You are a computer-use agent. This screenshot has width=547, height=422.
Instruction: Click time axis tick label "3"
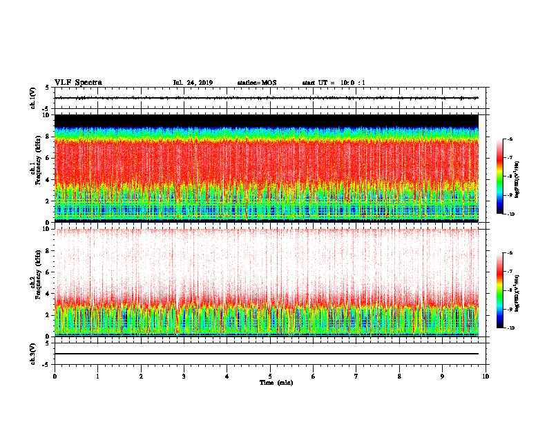tap(184, 376)
